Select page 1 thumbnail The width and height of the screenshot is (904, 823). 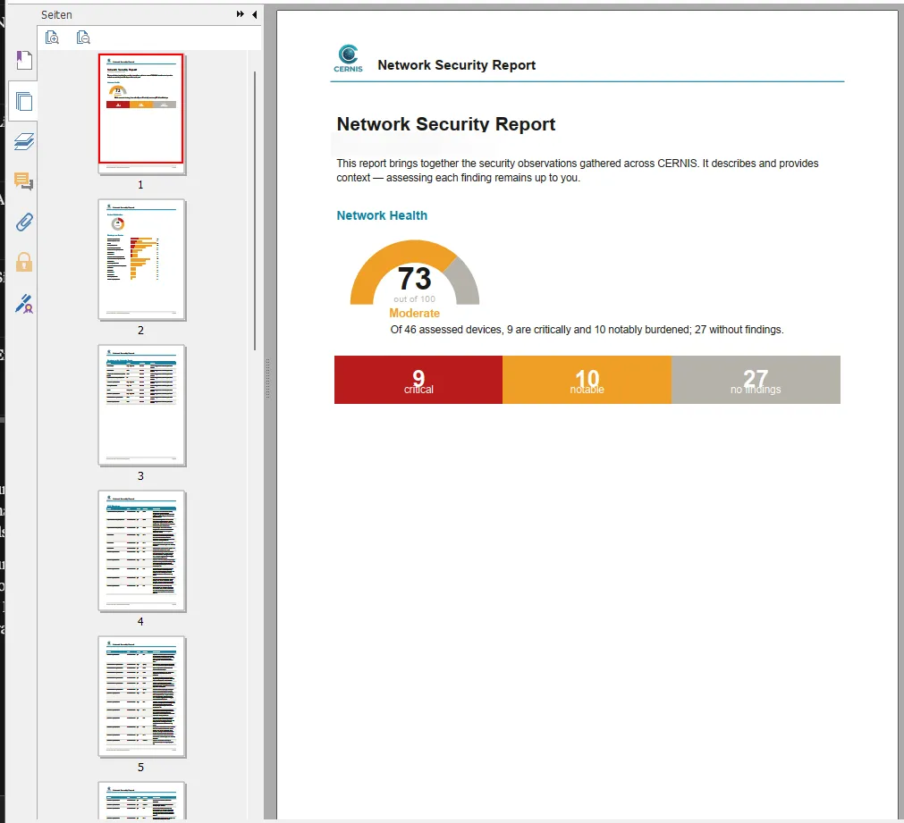tap(141, 113)
